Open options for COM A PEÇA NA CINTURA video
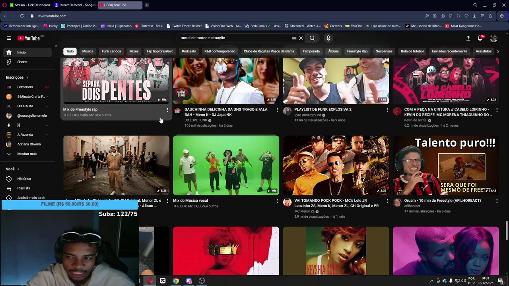509x286 pixels. click(497, 110)
